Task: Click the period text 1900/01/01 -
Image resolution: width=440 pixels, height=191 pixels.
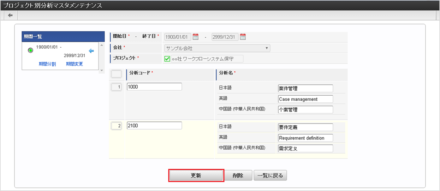Action: pyautogui.click(x=49, y=47)
